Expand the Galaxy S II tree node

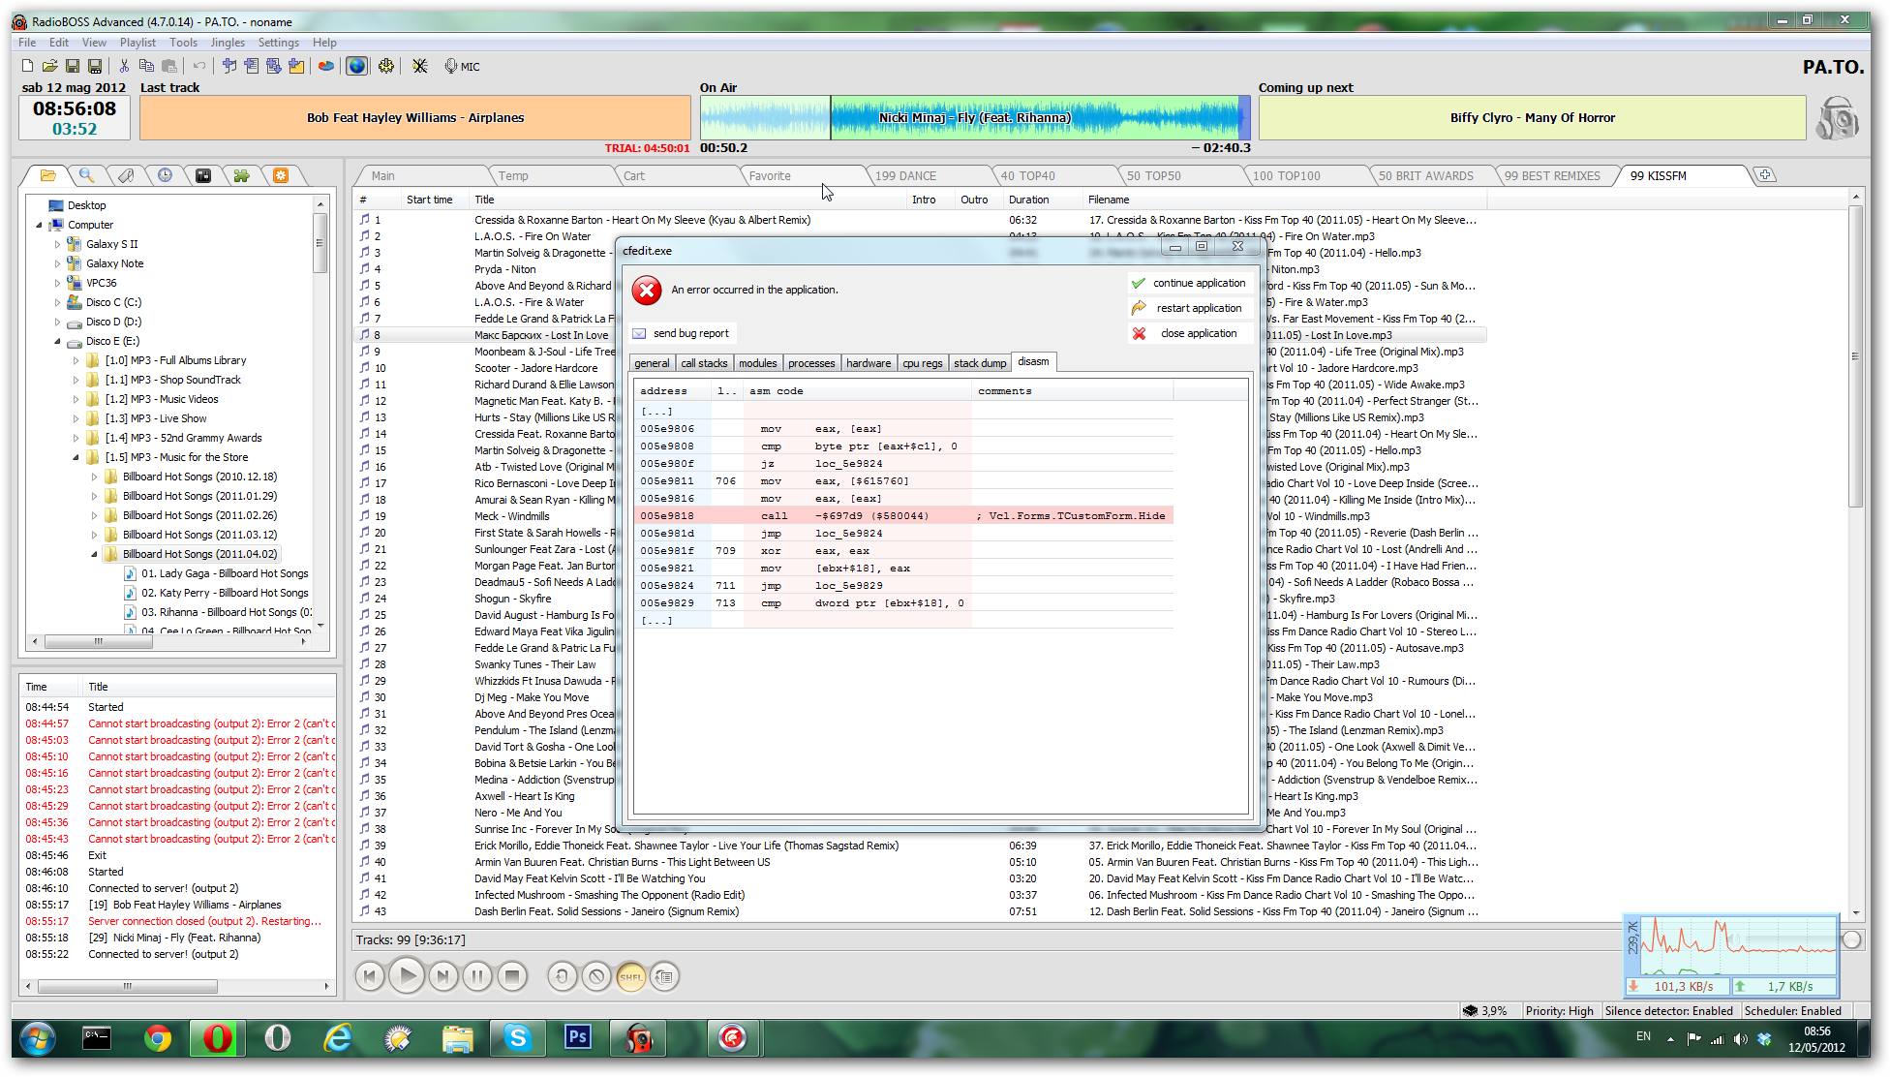(x=57, y=244)
